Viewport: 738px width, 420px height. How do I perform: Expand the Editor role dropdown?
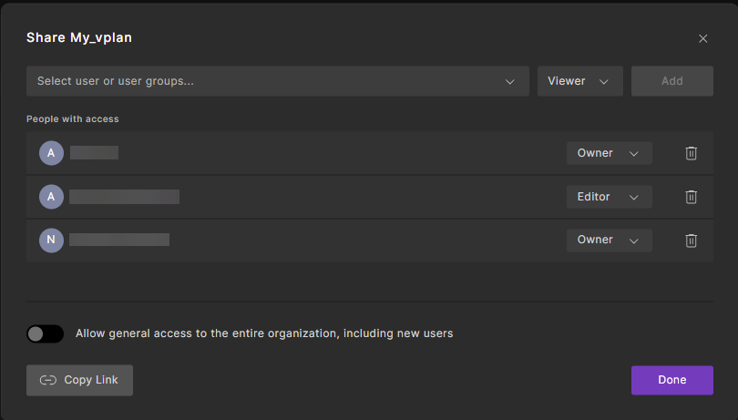point(609,197)
